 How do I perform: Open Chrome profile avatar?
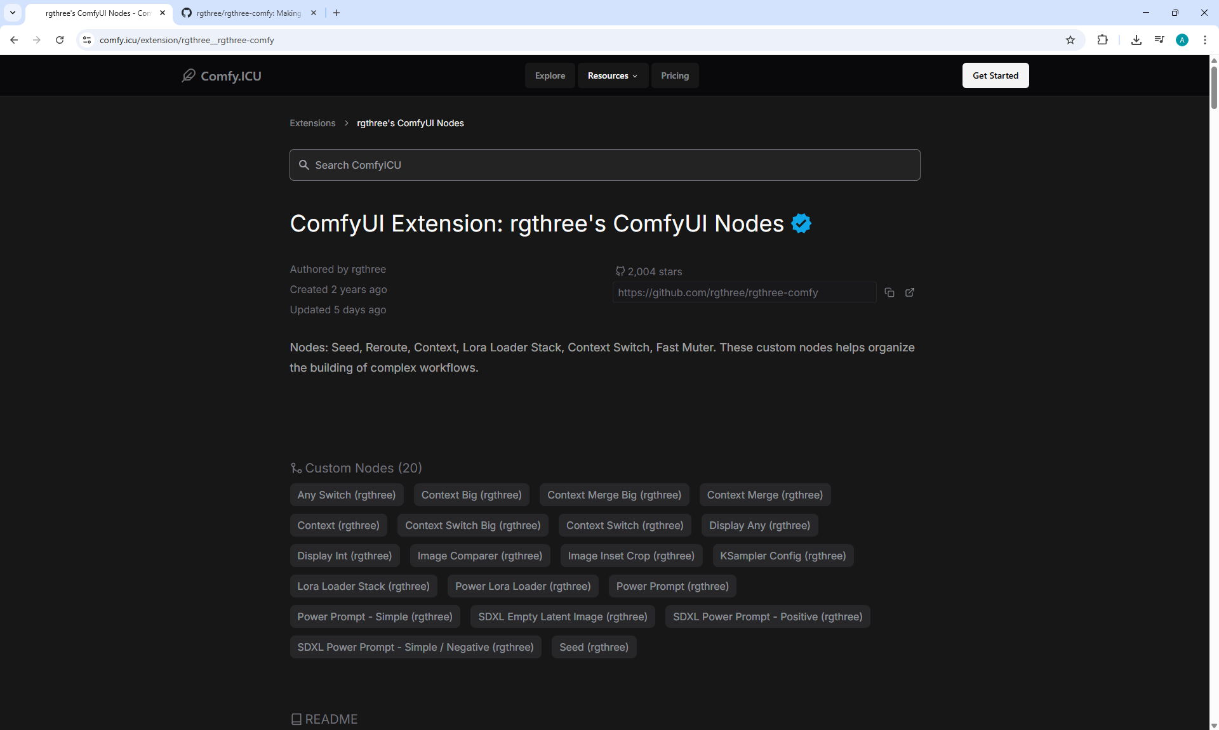[x=1182, y=40]
